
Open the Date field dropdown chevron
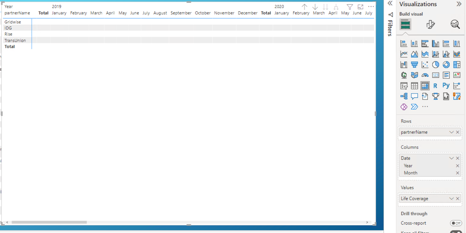(x=451, y=158)
